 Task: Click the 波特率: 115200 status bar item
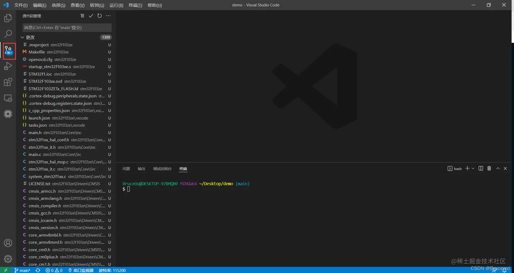click(x=112, y=270)
